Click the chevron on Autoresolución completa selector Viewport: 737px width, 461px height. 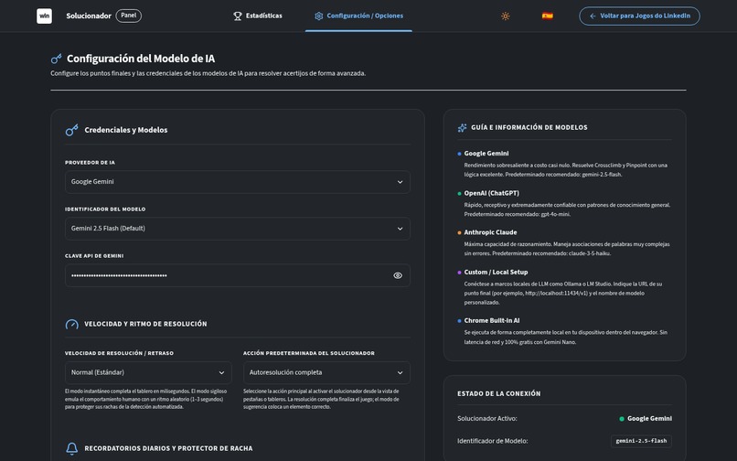coord(400,372)
